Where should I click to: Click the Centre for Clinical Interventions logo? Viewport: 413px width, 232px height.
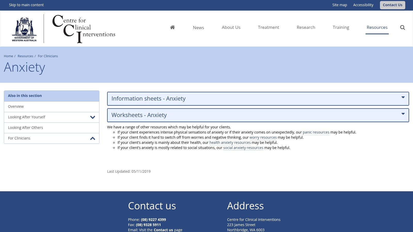84,29
